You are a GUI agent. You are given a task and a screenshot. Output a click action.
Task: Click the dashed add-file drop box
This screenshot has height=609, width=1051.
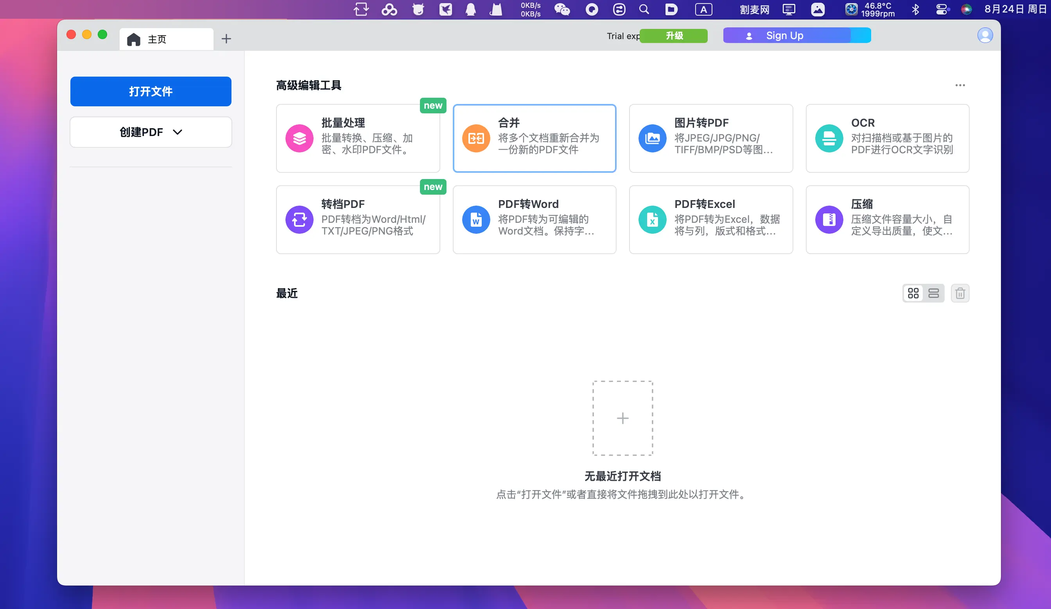(622, 418)
